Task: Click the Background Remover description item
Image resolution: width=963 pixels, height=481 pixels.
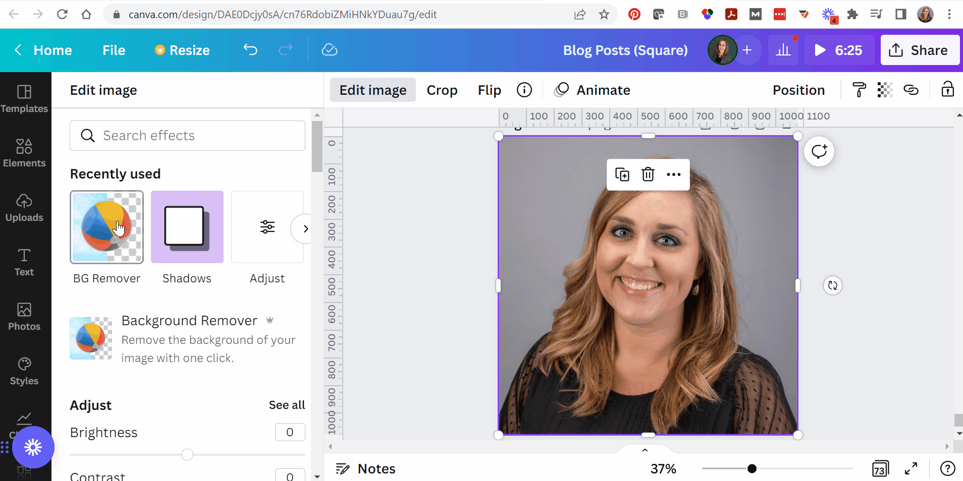Action: coord(187,339)
